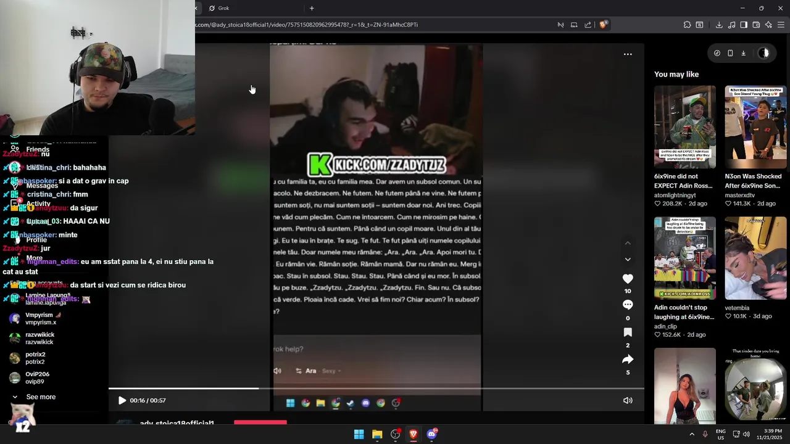The width and height of the screenshot is (790, 444).
Task: Click the TikTok download app icon
Action: coord(743,53)
